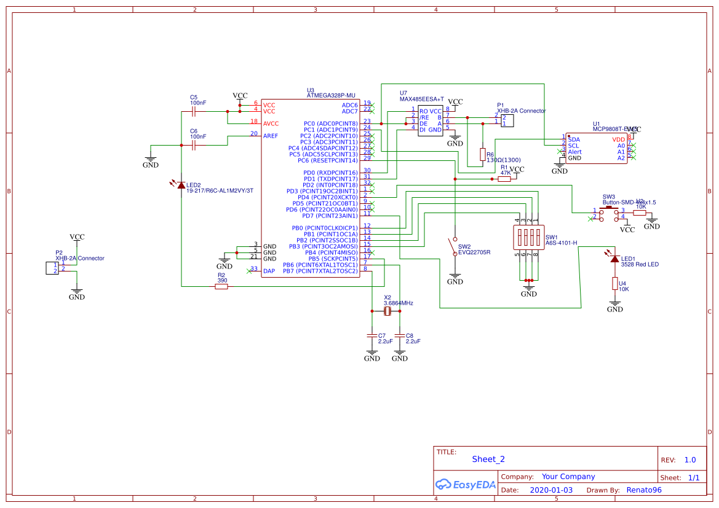Click the 2020-01-03 date value
Viewport: 719px width, 508px height.
click(550, 490)
